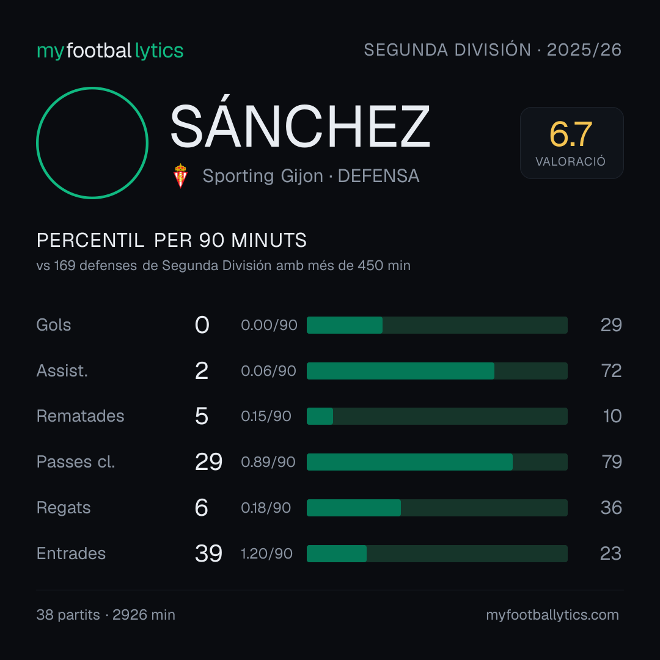Click the Rematades percentile bar
The height and width of the screenshot is (660, 660).
tap(437, 416)
